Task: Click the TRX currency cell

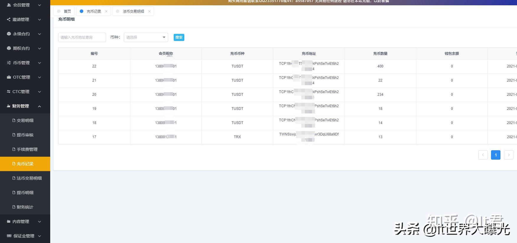Action: tap(237, 137)
